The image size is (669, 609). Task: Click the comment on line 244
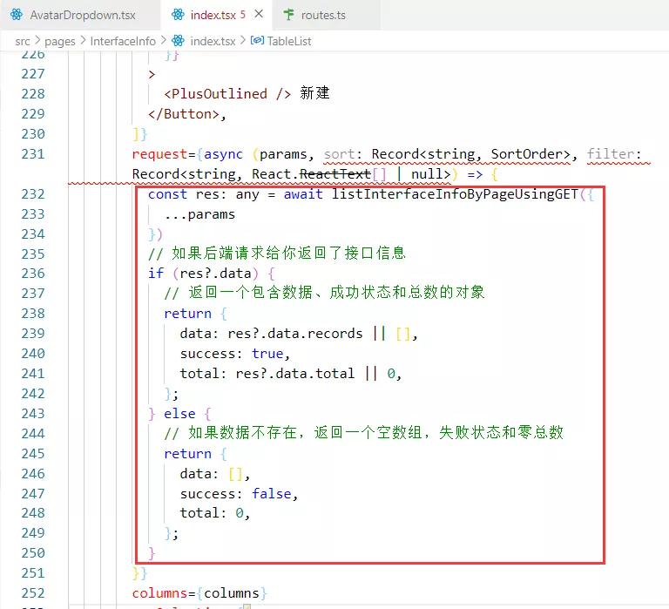click(363, 433)
